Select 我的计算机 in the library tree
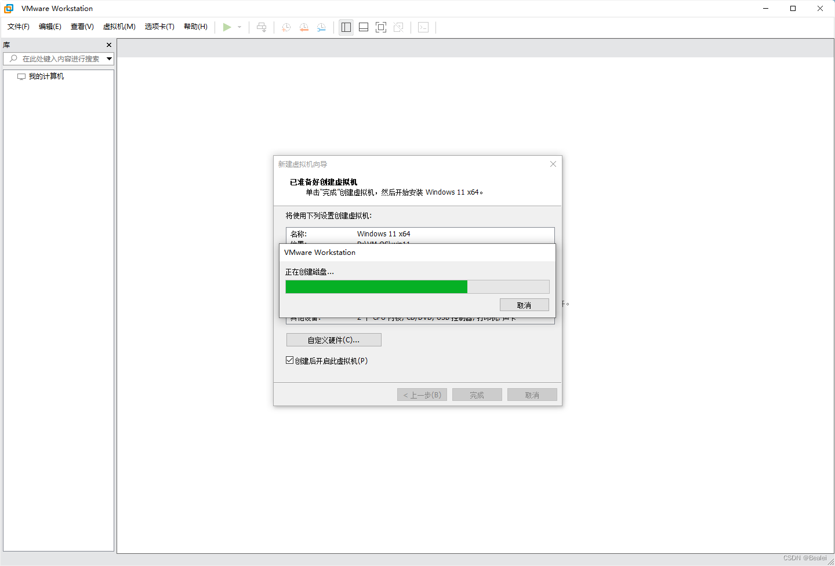 coord(46,76)
